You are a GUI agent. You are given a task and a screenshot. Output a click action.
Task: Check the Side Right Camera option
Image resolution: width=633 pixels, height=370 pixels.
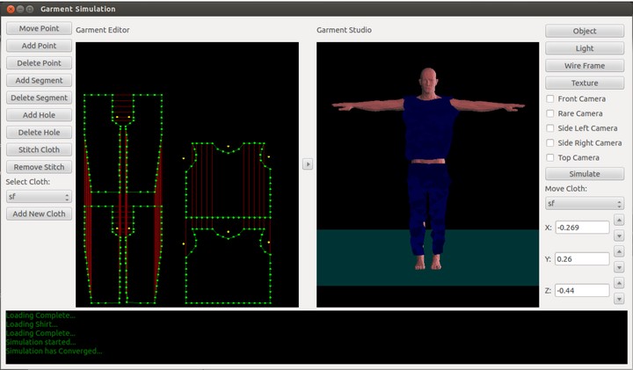tap(549, 143)
